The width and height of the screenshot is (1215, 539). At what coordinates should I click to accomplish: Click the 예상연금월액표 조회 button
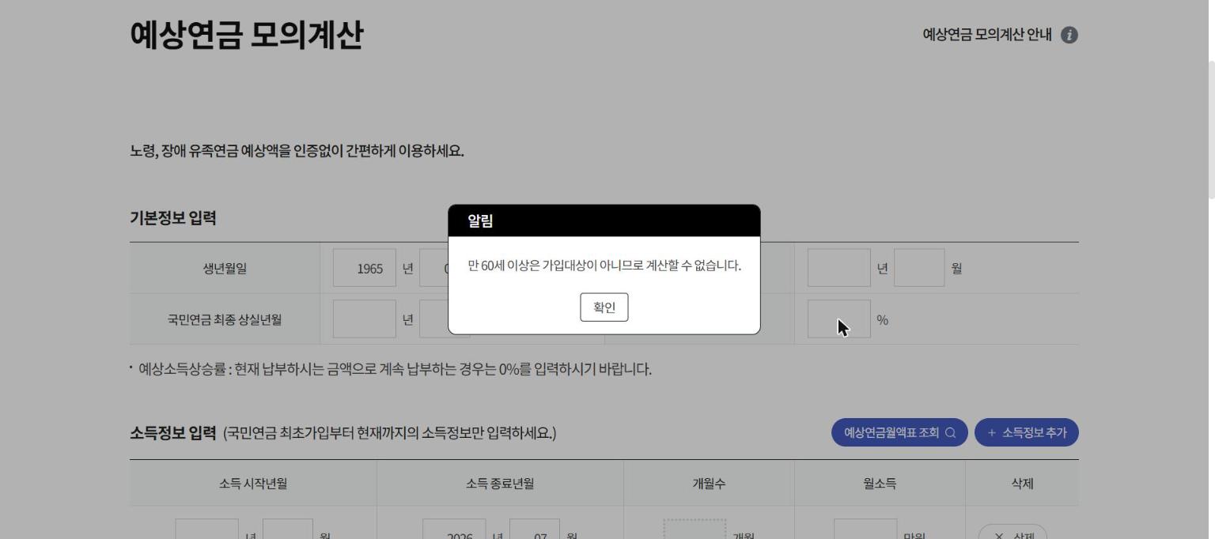pos(899,432)
